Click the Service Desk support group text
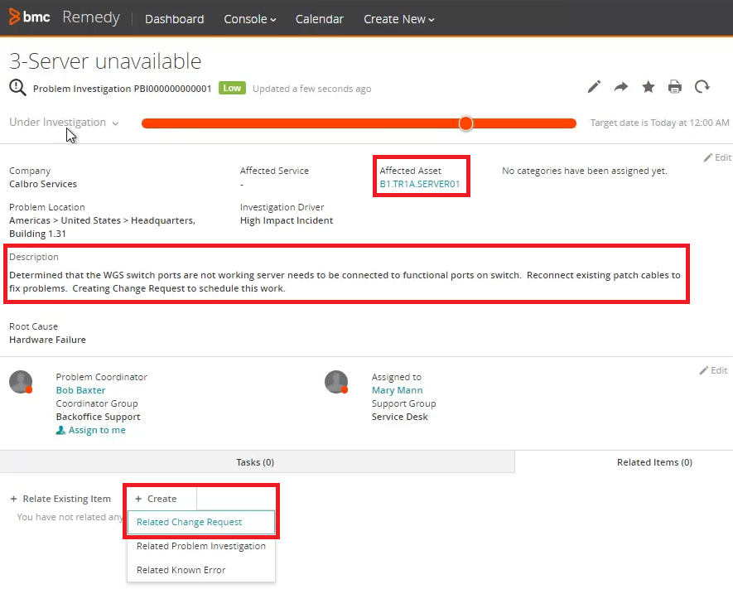This screenshot has width=733, height=589. pos(400,417)
